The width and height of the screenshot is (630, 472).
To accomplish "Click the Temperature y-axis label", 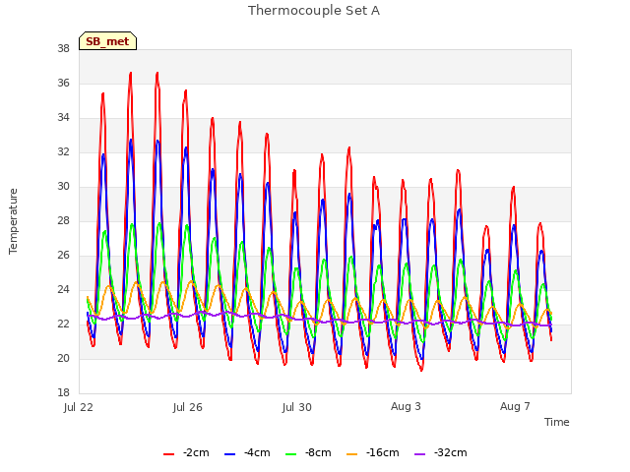I will [x=13, y=221].
